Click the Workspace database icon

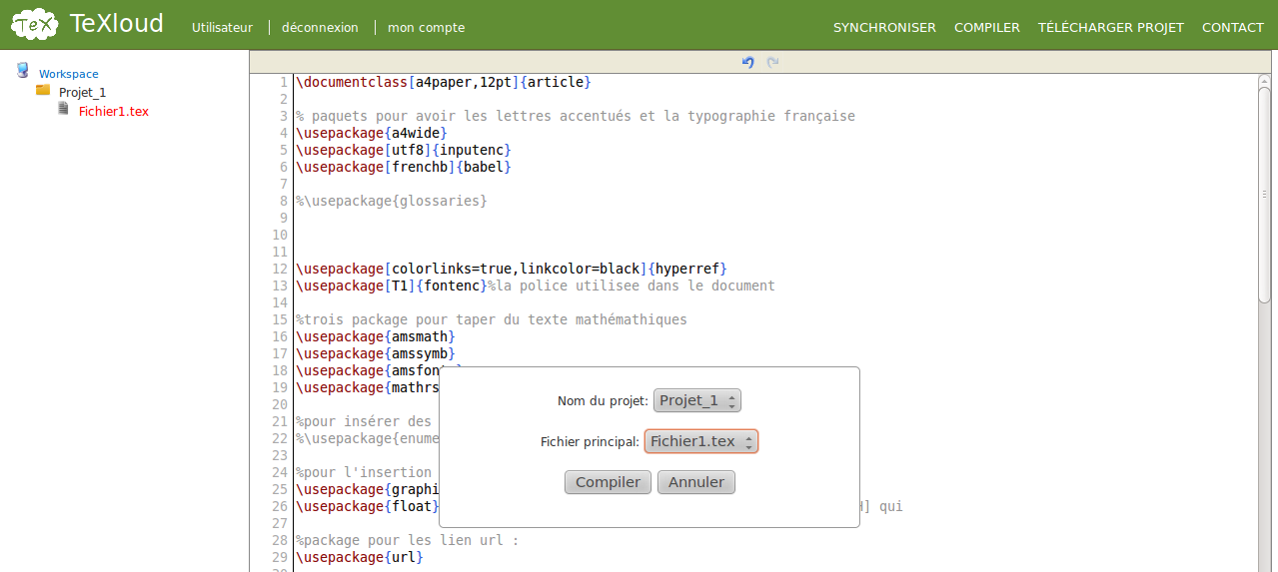point(23,70)
